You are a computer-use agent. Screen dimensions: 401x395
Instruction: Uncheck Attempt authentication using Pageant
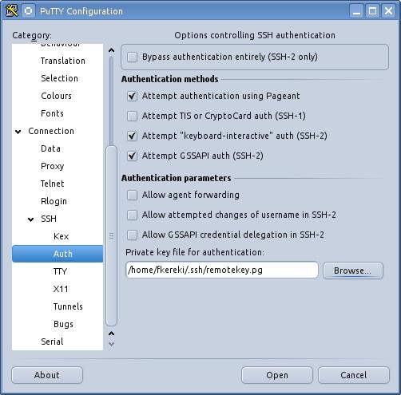132,96
